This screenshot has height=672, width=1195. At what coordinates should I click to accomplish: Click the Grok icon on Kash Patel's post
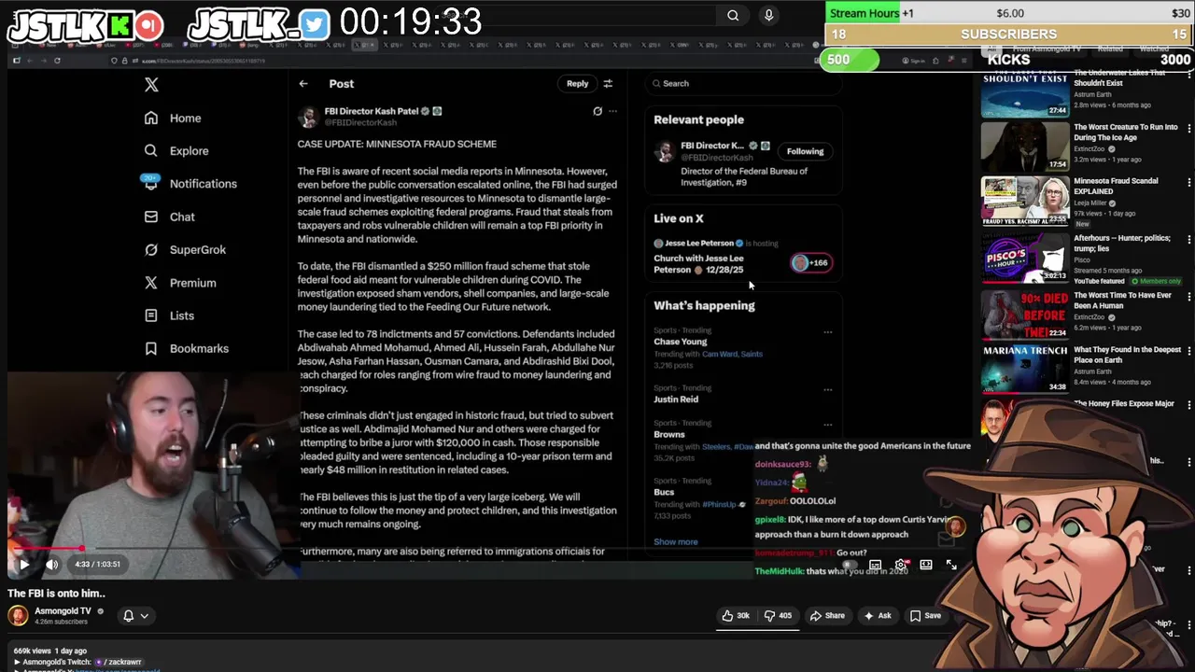[x=597, y=111]
